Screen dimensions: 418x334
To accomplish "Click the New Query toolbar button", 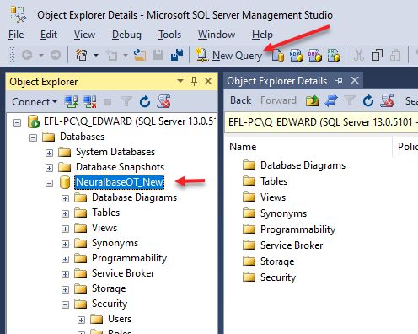I will 228,55.
